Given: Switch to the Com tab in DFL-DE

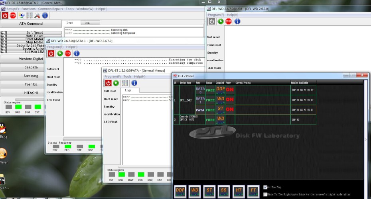Looking at the screenshot, I should [90, 23].
